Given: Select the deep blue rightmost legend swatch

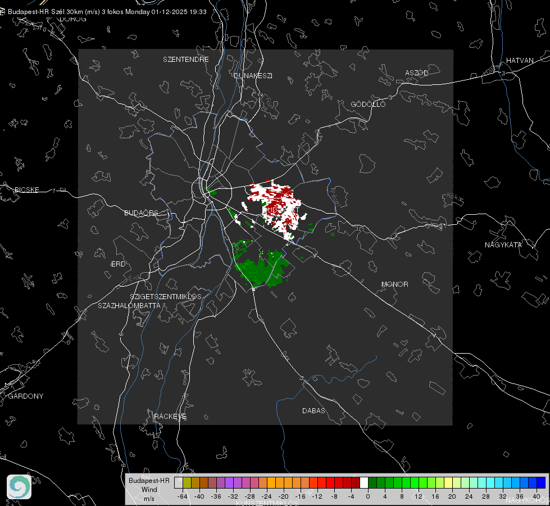Looking at the screenshot, I should [x=541, y=483].
